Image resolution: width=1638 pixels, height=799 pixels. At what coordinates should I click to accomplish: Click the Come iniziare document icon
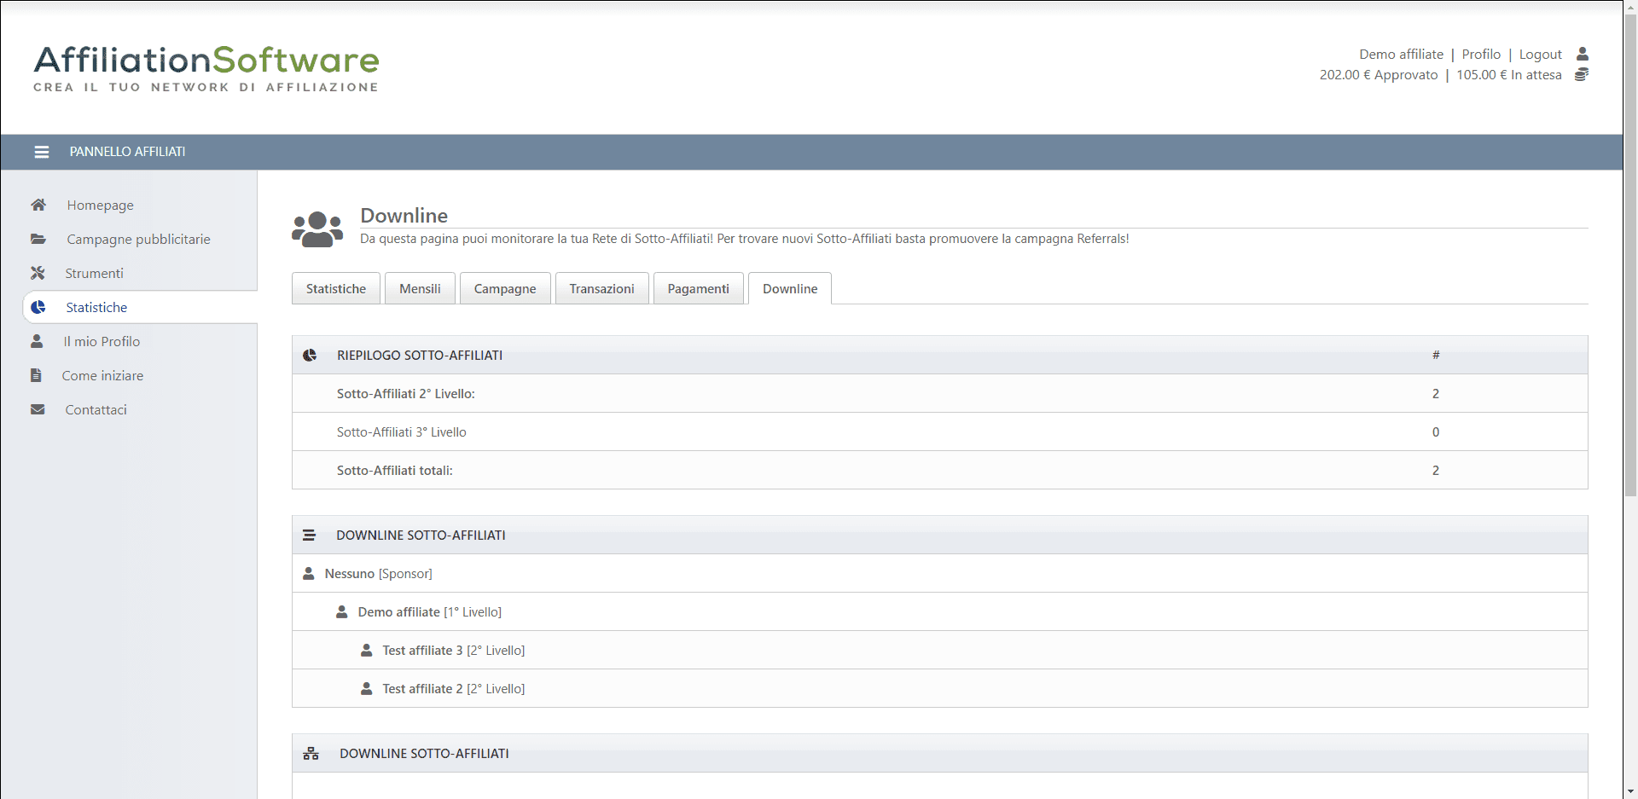coord(36,375)
